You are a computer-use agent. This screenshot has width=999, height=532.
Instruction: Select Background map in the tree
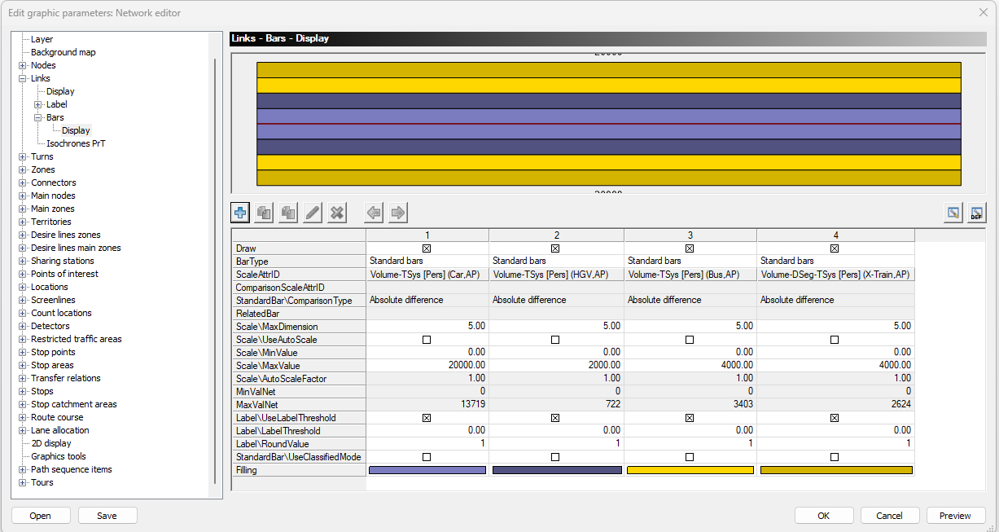(63, 52)
